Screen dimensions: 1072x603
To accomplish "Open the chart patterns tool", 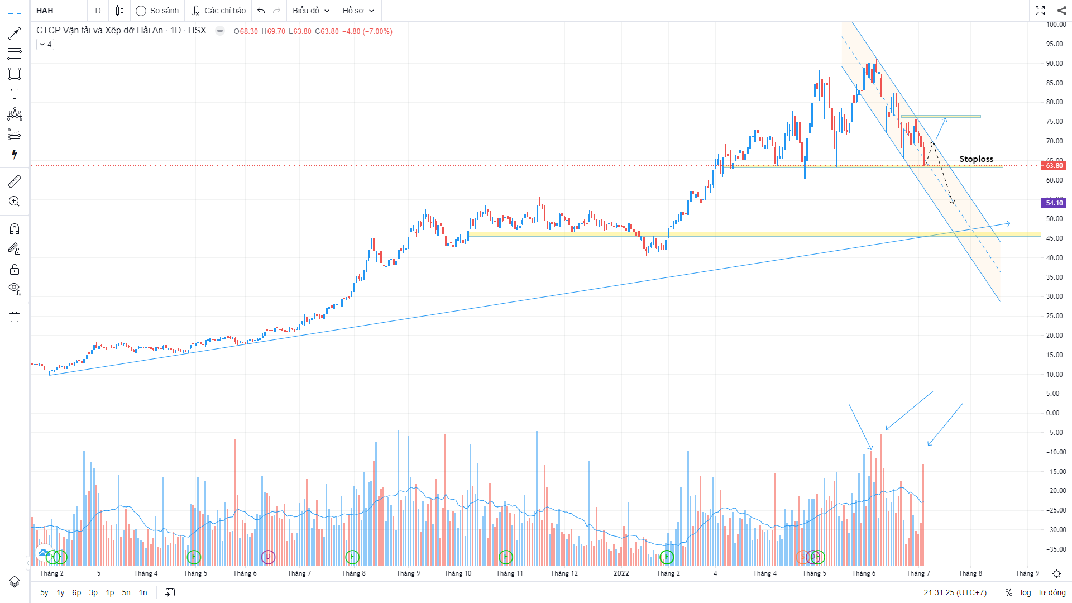I will pos(15,114).
